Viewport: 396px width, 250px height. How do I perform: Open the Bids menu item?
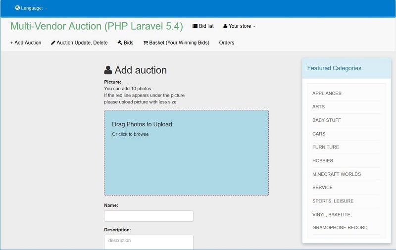click(126, 43)
